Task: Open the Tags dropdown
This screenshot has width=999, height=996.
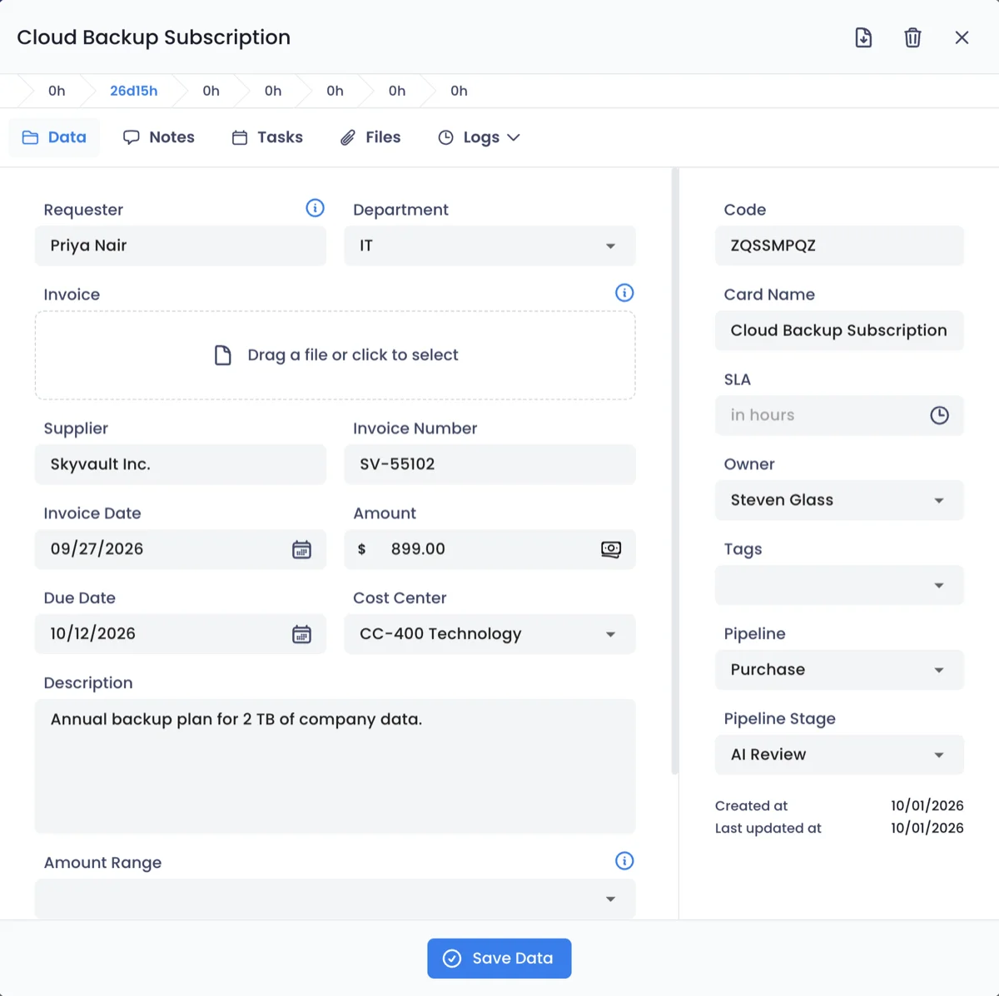Action: (x=839, y=585)
